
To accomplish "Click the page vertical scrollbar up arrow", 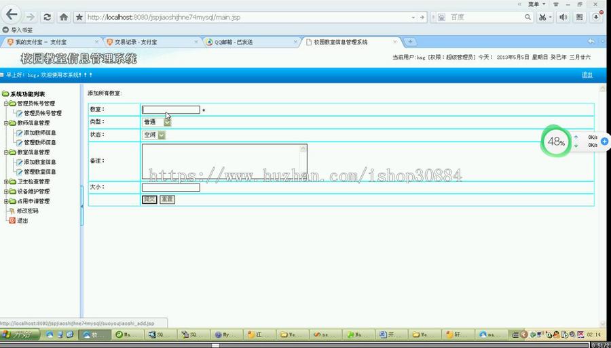I will point(602,89).
